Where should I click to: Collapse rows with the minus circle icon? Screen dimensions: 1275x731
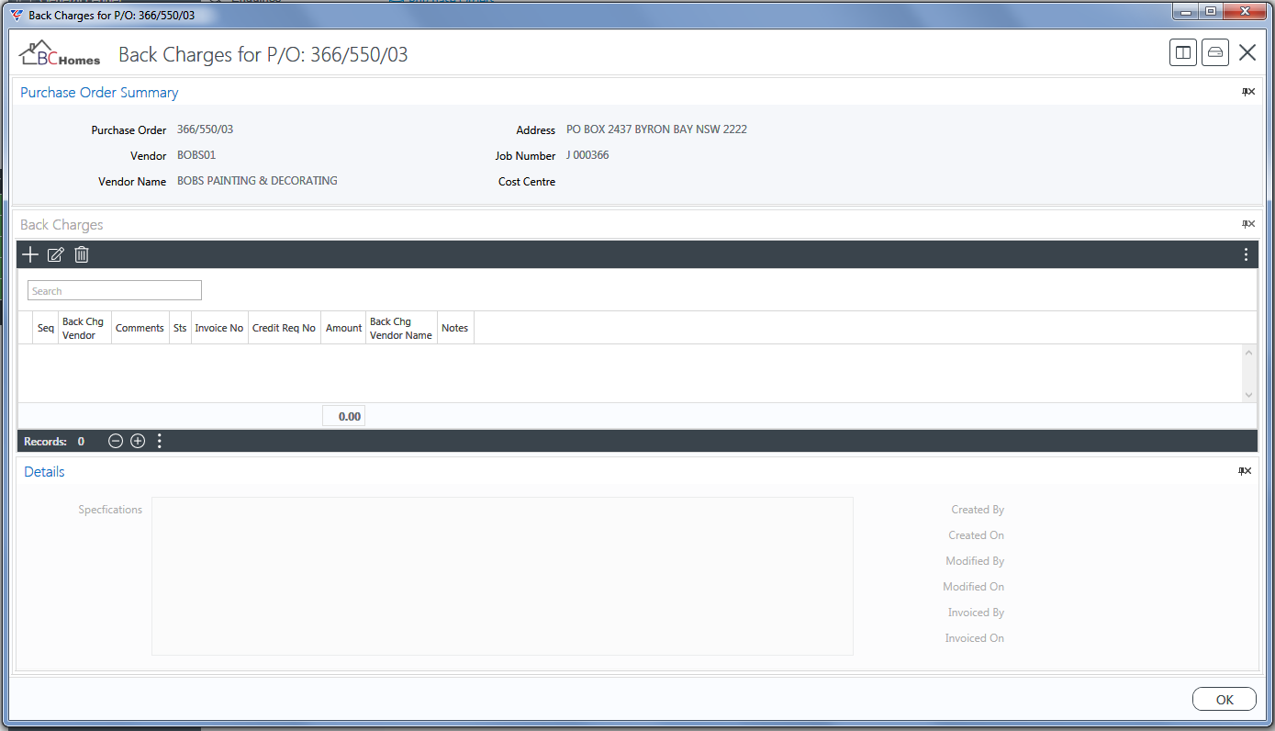point(116,441)
